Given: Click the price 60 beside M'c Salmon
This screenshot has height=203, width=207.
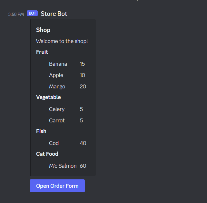Looking at the screenshot, I should click(x=83, y=166).
